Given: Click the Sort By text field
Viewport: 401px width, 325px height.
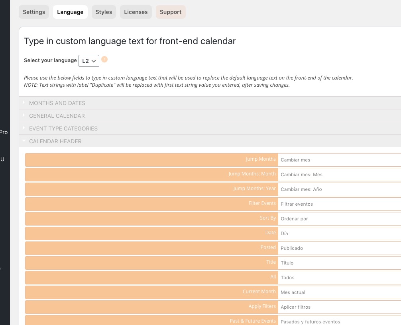Looking at the screenshot, I should click(x=339, y=219).
